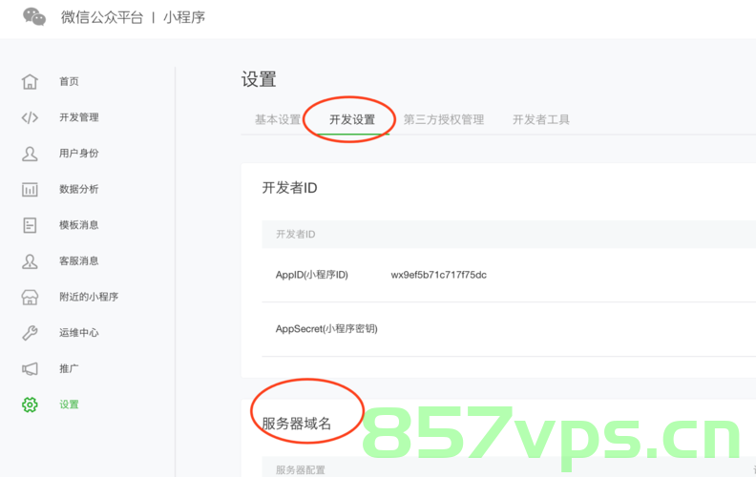The height and width of the screenshot is (477, 756).
Task: Open 首页 in the sidebar
Action: point(69,81)
